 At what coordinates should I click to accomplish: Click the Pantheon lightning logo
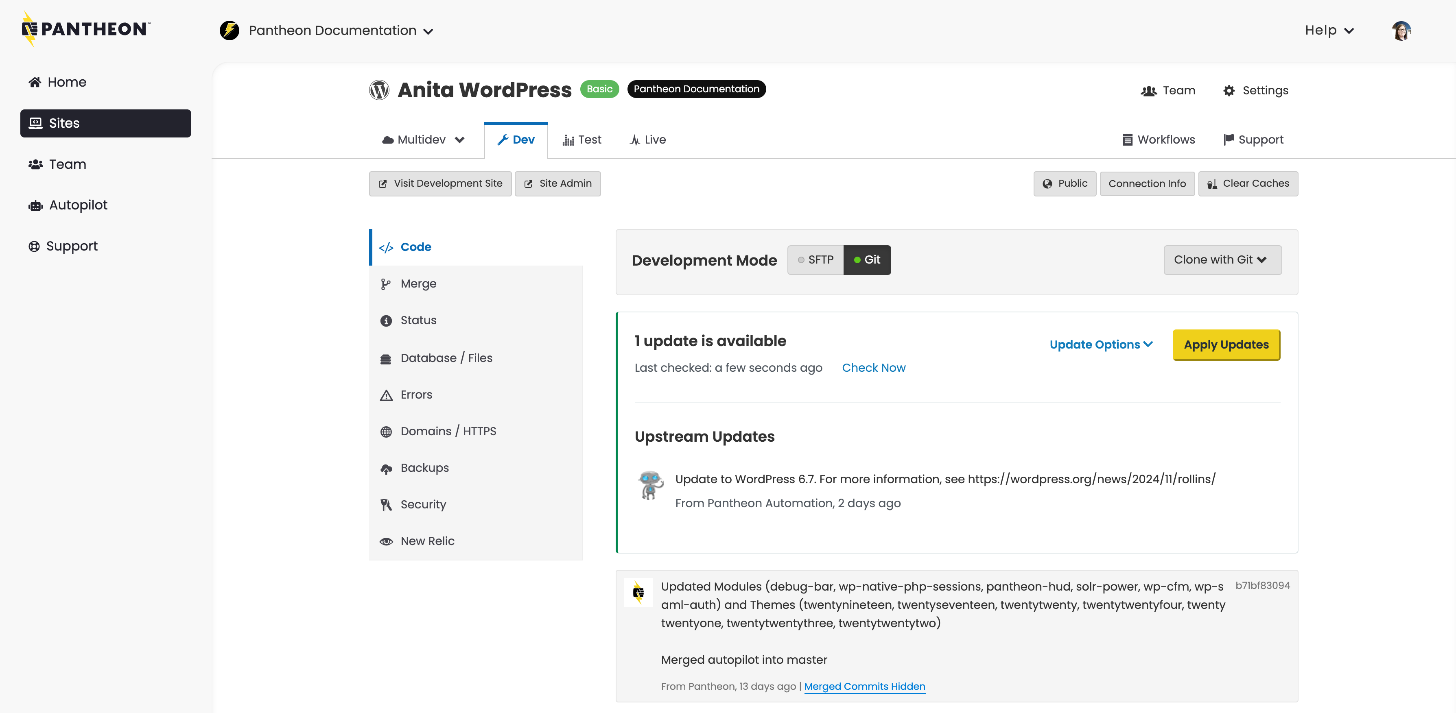coord(85,29)
